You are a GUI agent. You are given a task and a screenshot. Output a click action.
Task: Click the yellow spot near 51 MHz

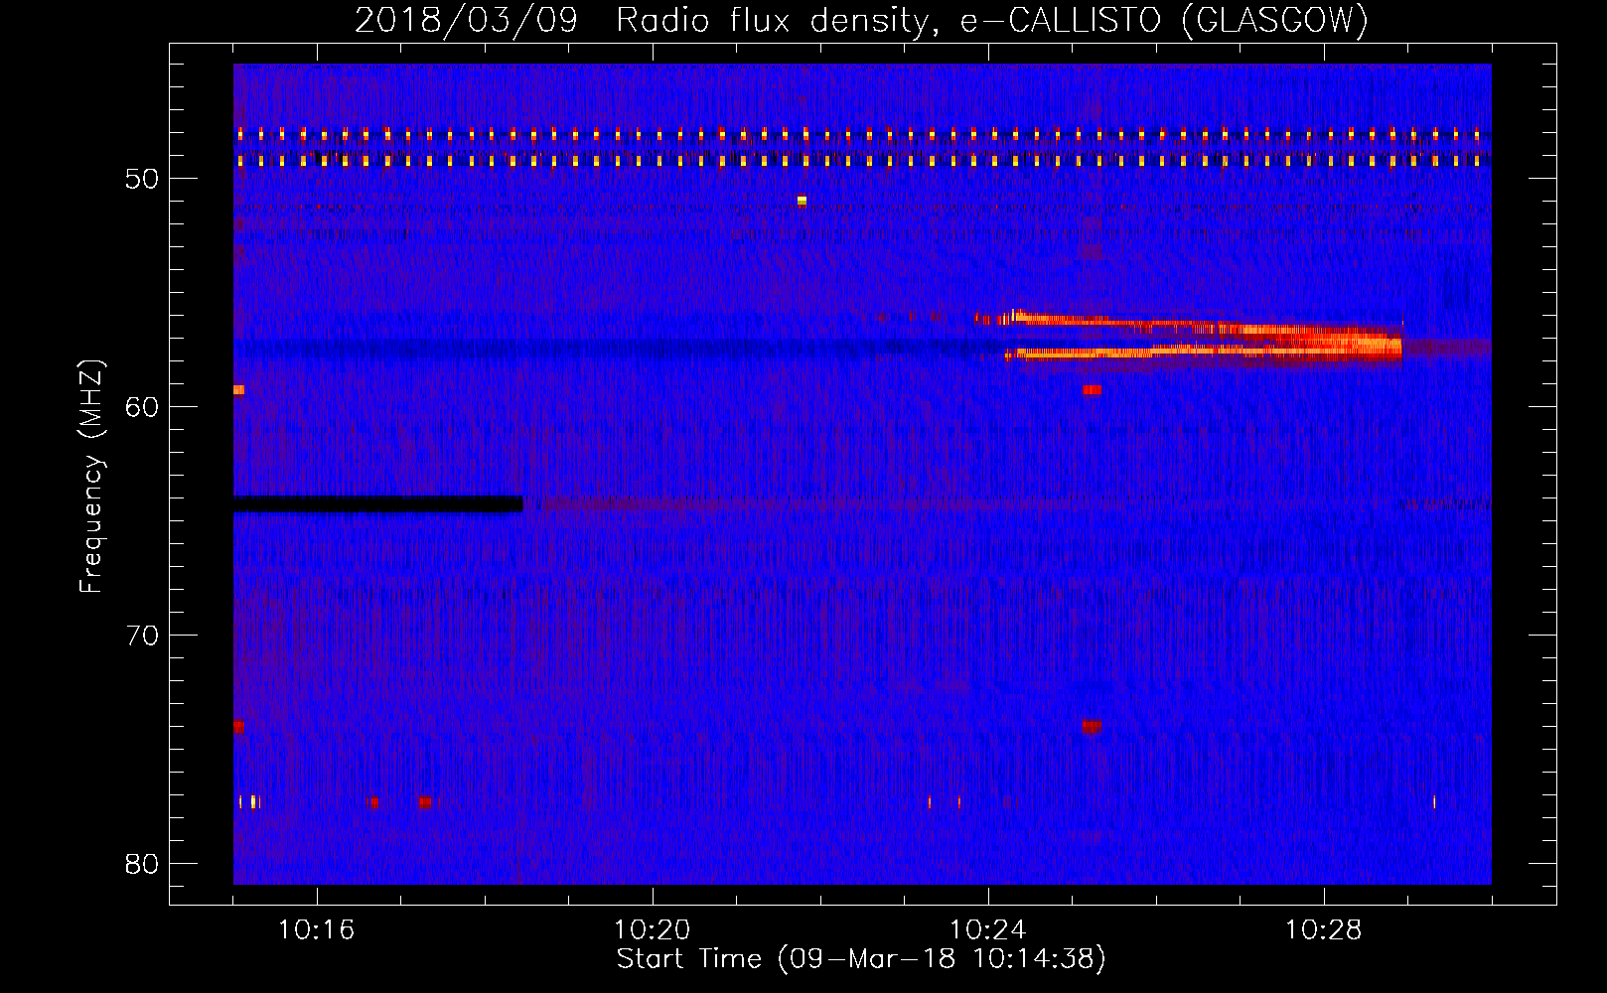[802, 201]
